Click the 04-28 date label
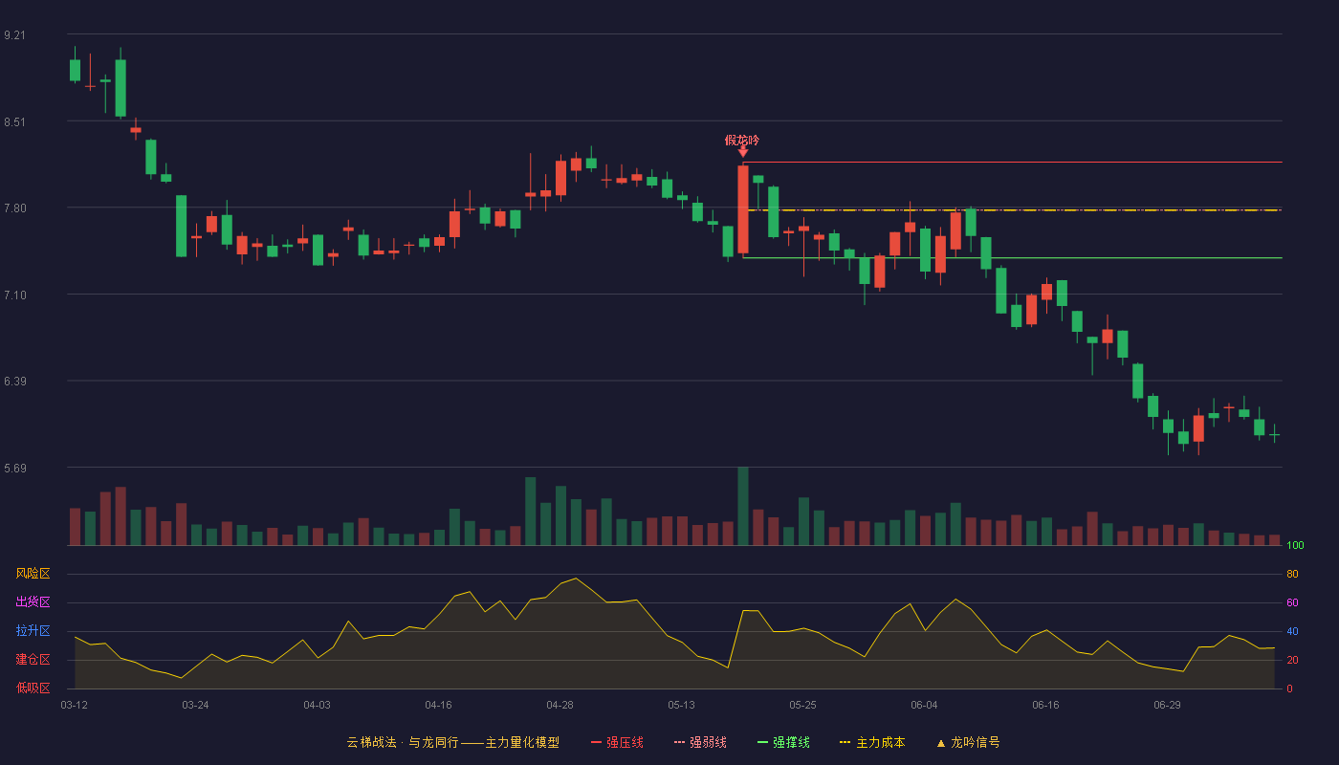This screenshot has width=1339, height=765. [560, 705]
